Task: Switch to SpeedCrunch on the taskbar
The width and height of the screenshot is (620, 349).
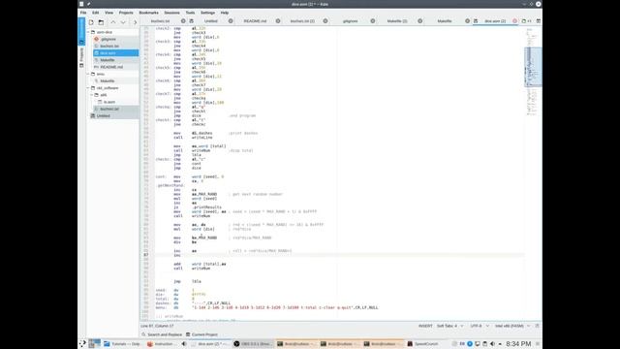Action: [423, 344]
